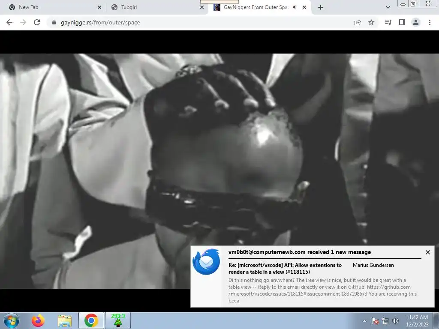Click sender name Marius Gundersen
Image resolution: width=439 pixels, height=329 pixels.
tap(373, 265)
